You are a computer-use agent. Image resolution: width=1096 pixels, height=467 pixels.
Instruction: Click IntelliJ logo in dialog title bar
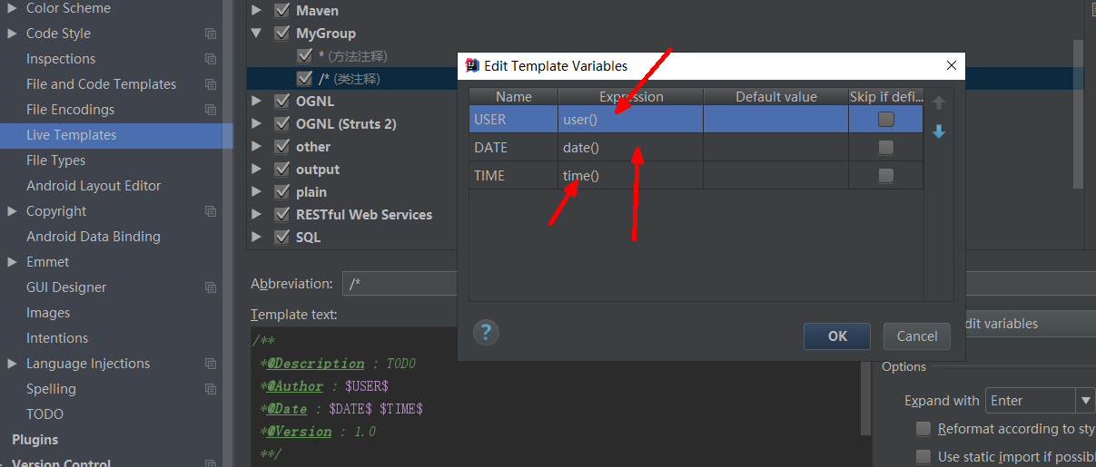pyautogui.click(x=472, y=65)
